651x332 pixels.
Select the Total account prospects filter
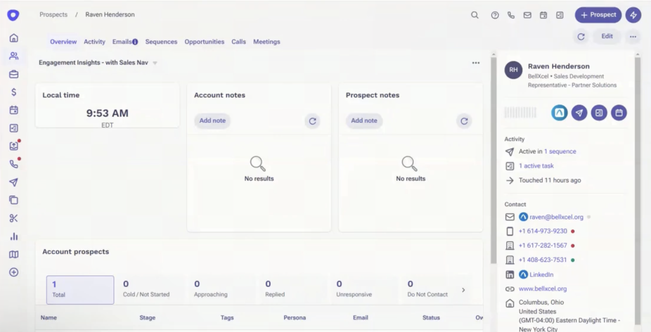coord(80,290)
